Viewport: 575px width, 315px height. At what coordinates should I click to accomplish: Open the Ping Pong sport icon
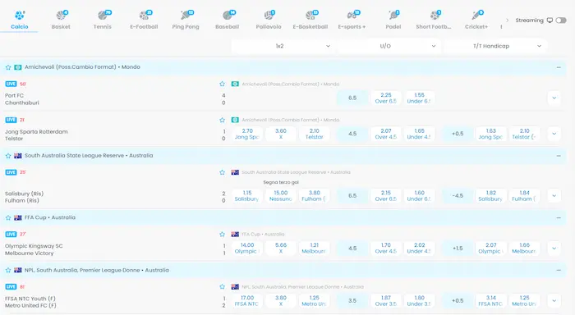[x=186, y=16]
